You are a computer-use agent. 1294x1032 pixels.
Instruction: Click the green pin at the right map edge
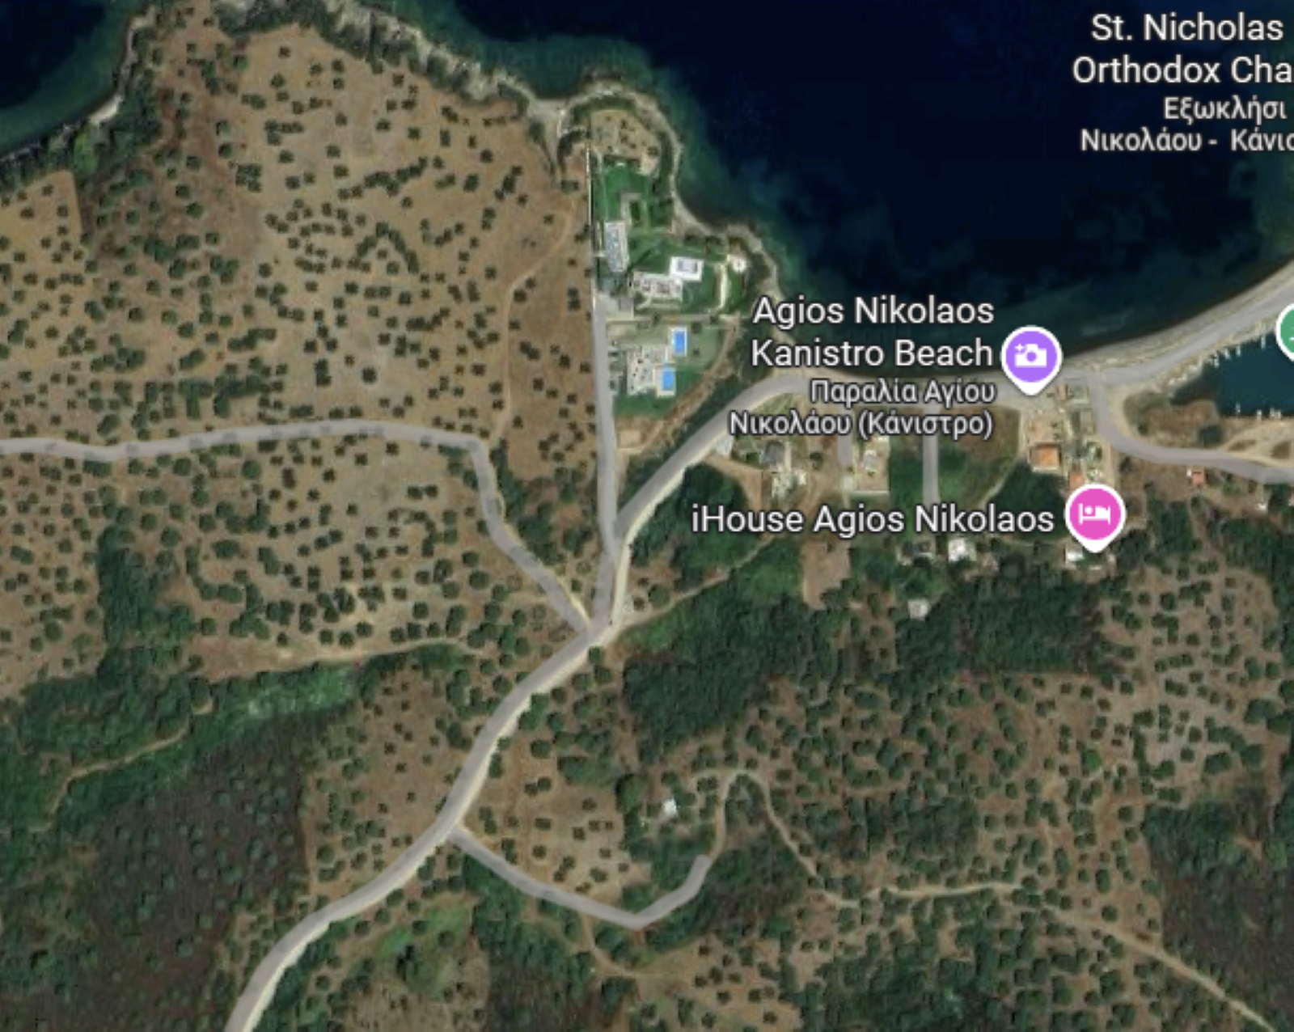coord(1286,332)
